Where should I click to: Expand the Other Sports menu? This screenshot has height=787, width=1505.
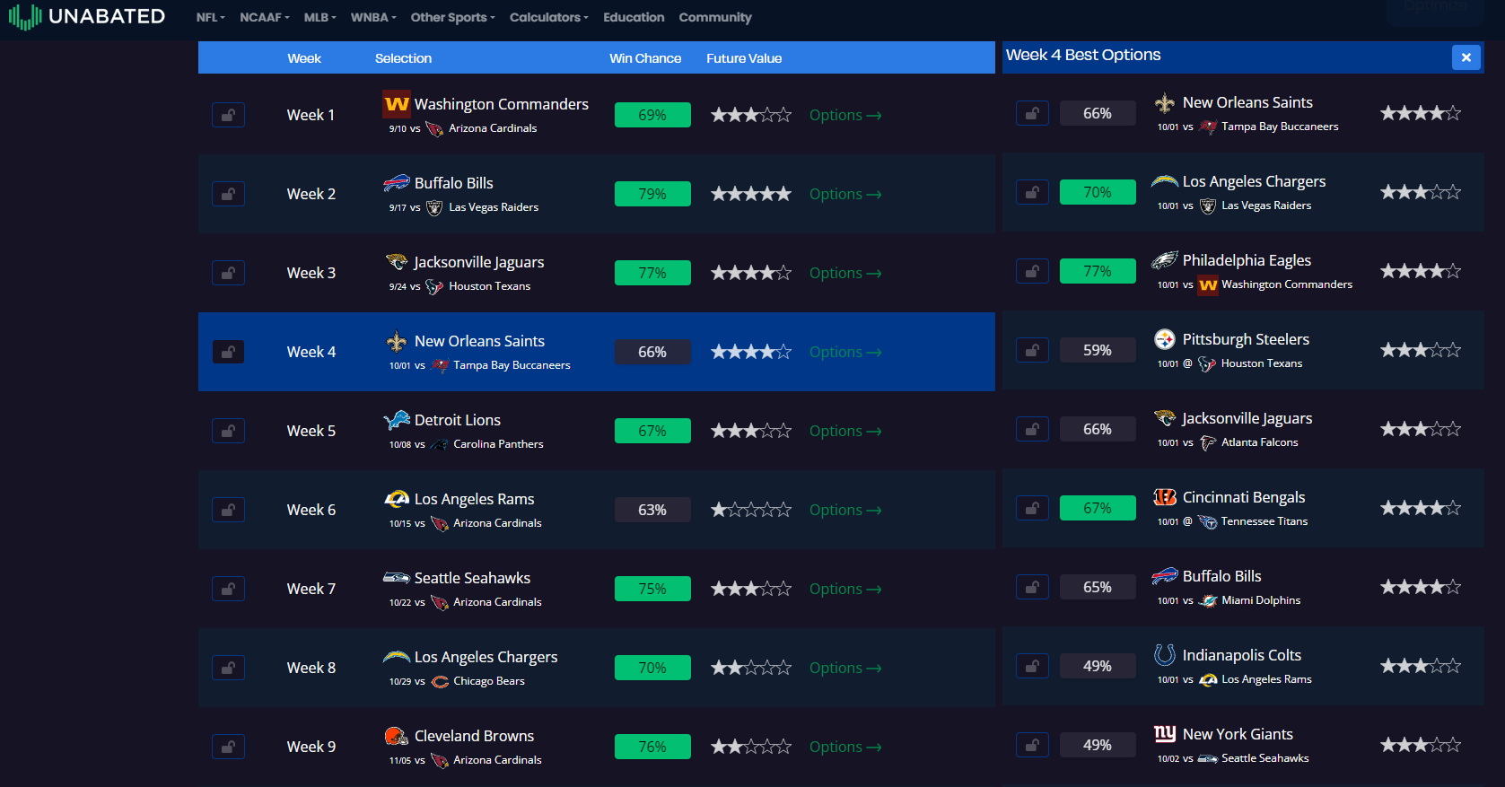(x=453, y=17)
